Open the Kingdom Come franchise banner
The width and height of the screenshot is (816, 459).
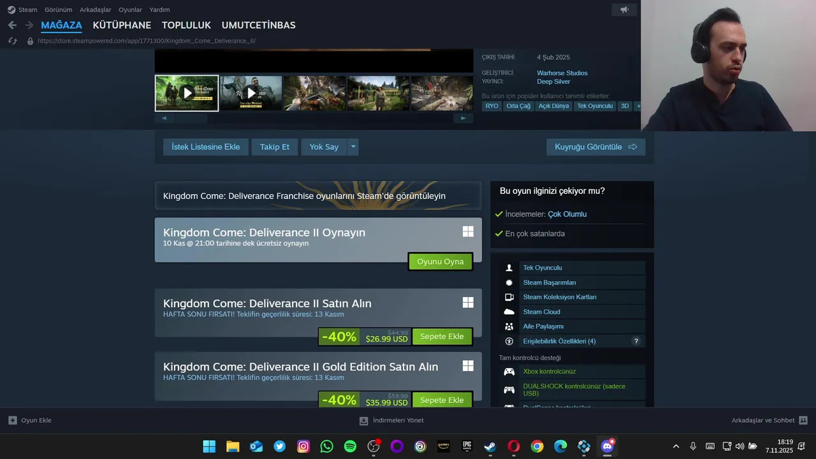coord(318,196)
